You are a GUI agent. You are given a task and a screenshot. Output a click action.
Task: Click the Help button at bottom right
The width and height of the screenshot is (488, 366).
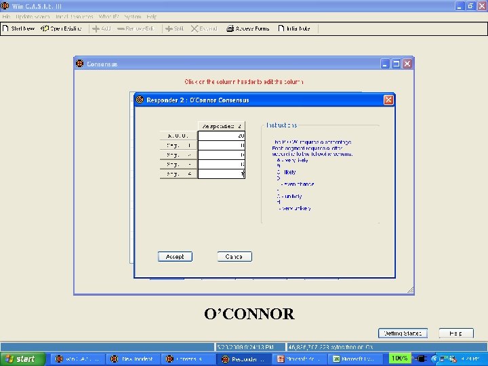(x=456, y=333)
